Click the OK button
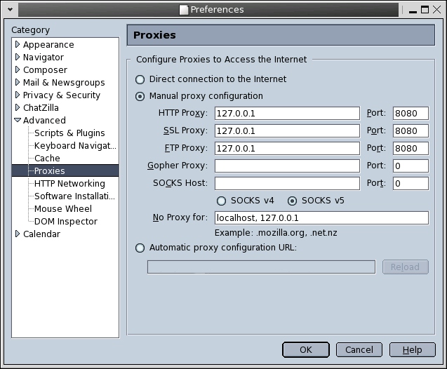The height and width of the screenshot is (369, 447). click(305, 349)
